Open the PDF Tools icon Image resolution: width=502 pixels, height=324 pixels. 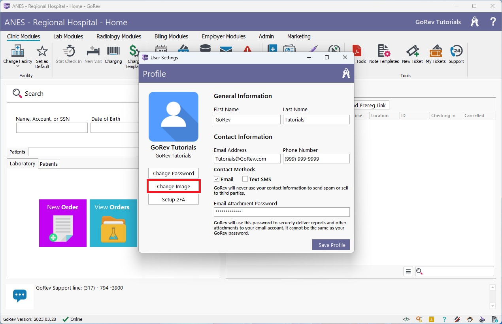358,51
